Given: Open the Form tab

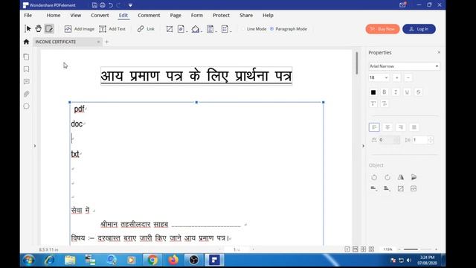Looking at the screenshot, I should pos(196,15).
